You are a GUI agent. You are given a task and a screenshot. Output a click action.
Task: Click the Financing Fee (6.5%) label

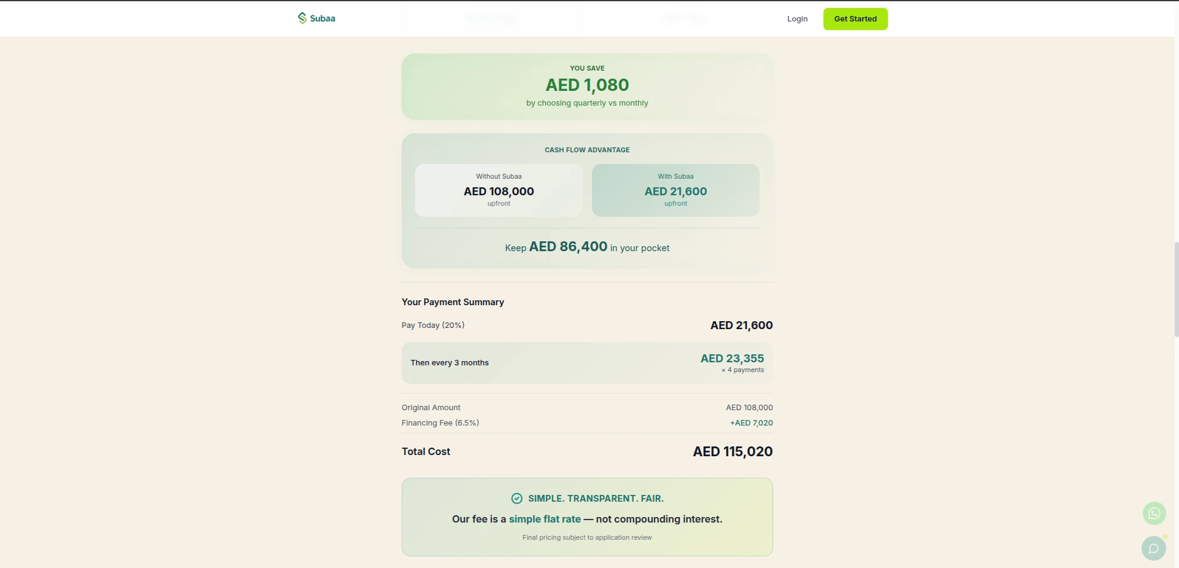point(440,423)
